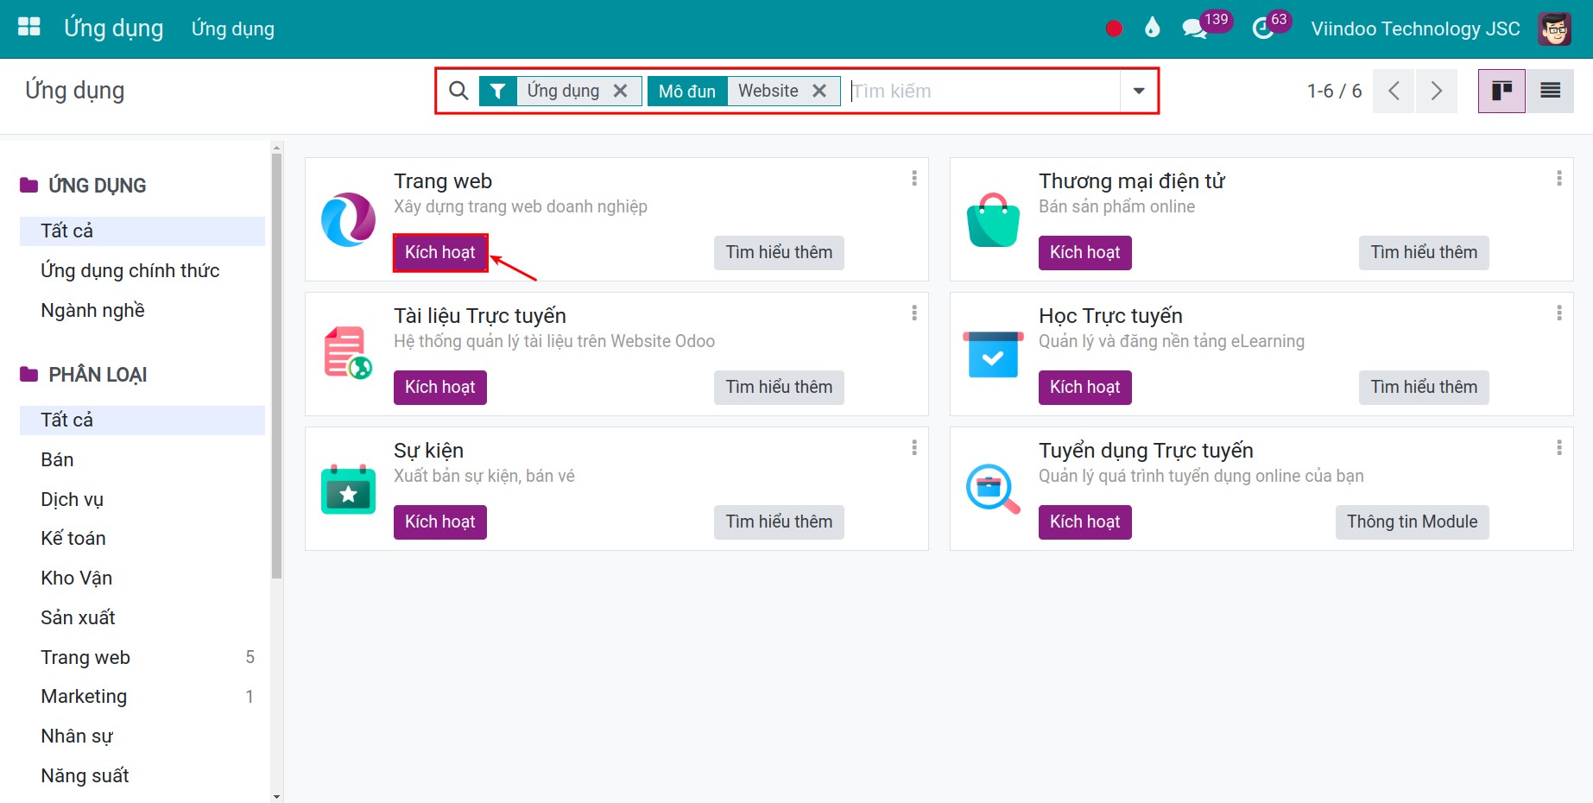Viewport: 1593px width, 803px height.
Task: Click the red recording dot icon
Action: [x=1114, y=28]
